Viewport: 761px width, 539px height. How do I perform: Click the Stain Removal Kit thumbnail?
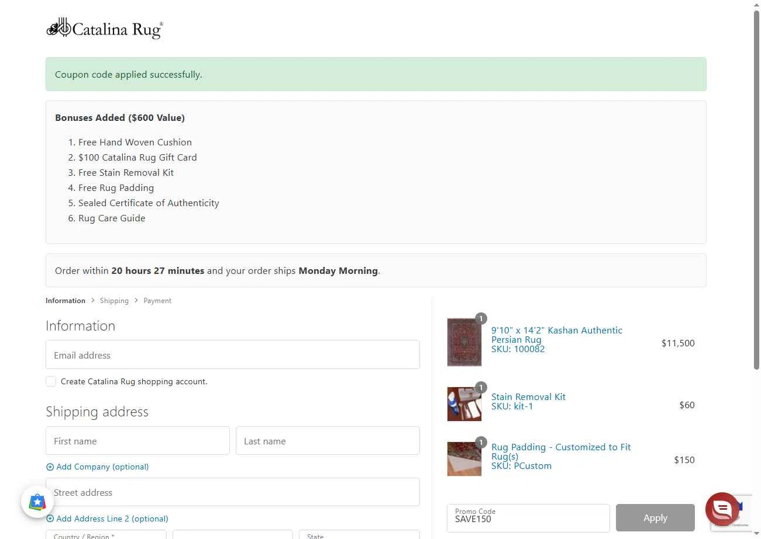464,404
